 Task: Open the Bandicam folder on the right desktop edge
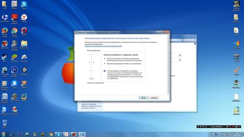point(236,18)
